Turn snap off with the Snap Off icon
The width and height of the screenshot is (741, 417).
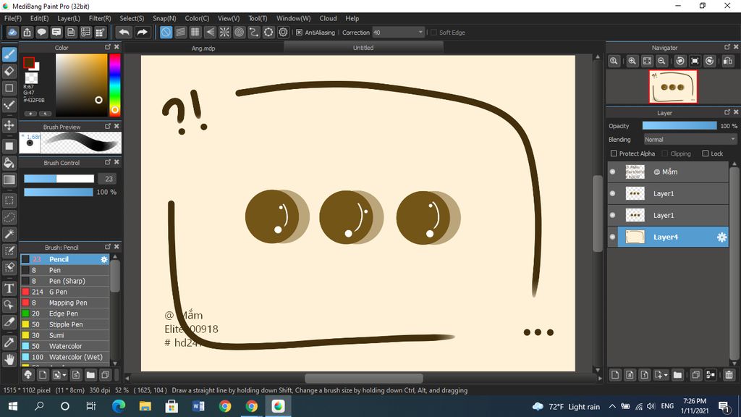tap(166, 32)
